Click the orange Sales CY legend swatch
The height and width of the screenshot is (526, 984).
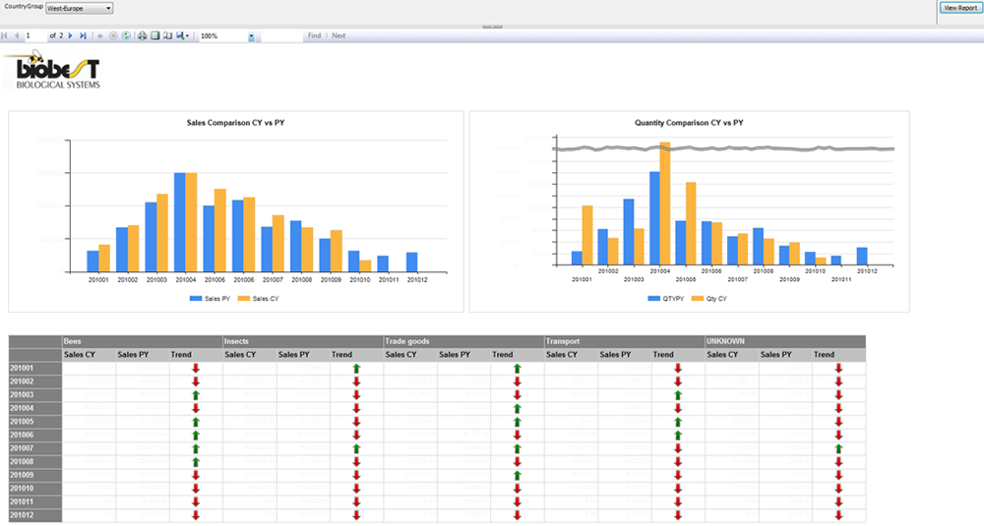243,299
